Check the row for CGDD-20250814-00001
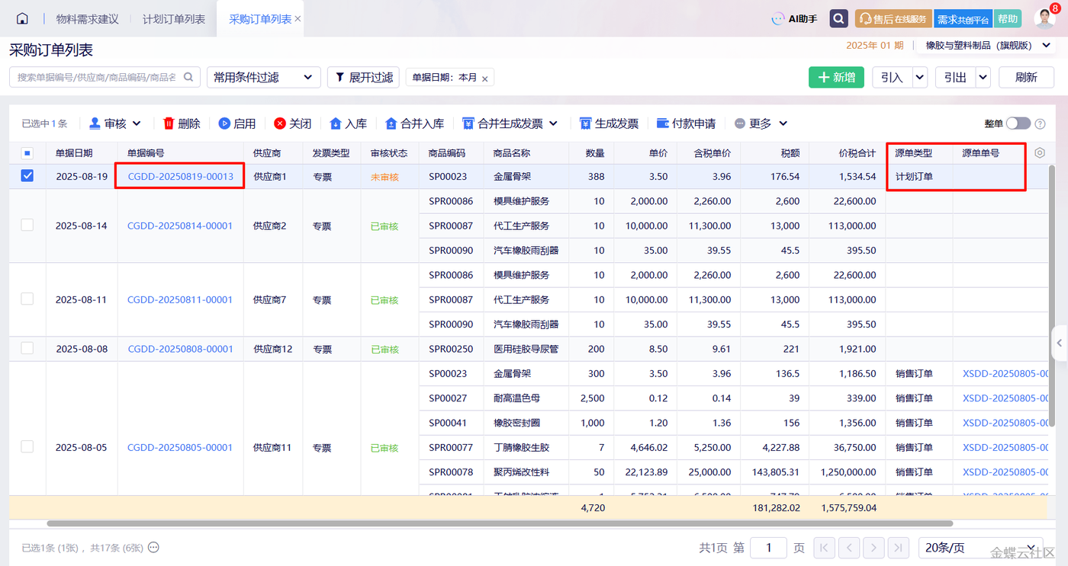This screenshot has height=566, width=1068. click(27, 225)
